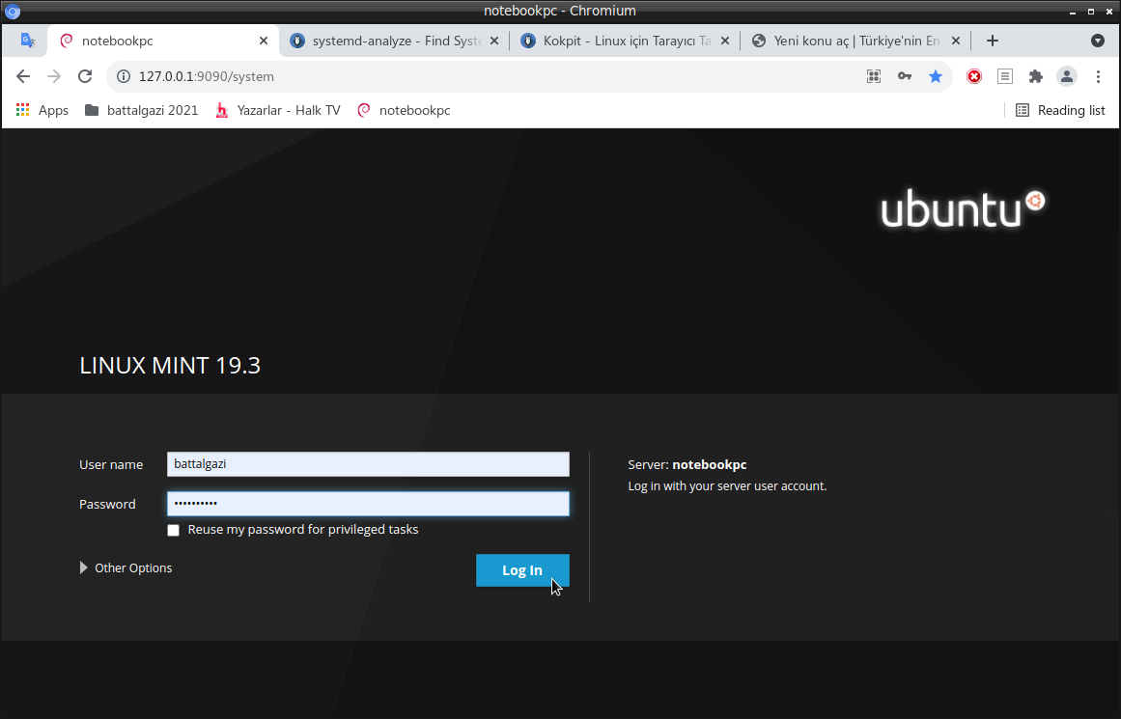
Task: Open the battalgazi 2021 bookmark folder
Action: (x=142, y=110)
